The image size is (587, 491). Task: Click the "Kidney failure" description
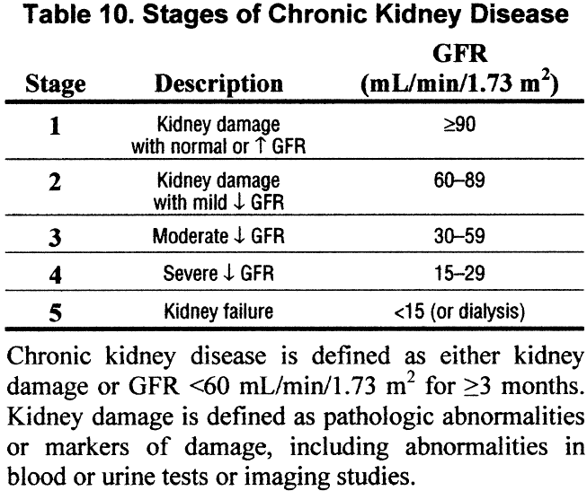[219, 312]
